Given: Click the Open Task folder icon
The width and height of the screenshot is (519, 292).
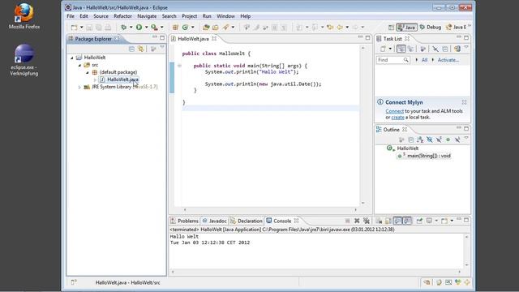Looking at the screenshot, I should point(216,28).
